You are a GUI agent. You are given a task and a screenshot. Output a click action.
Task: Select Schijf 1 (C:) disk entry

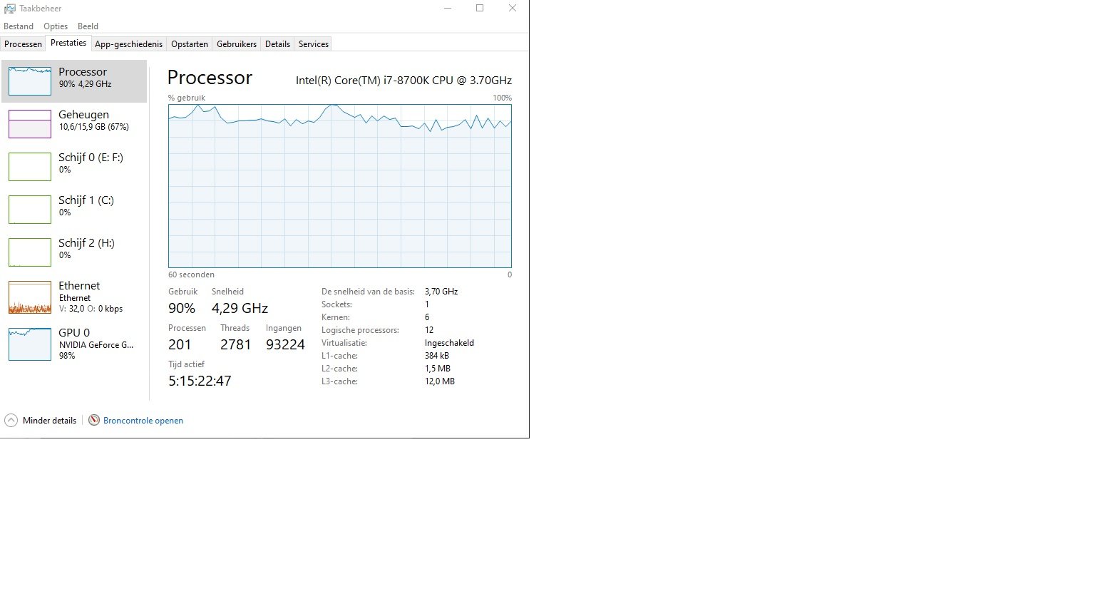[x=74, y=210]
